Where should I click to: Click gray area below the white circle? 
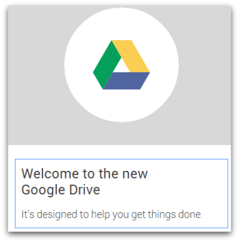121,133
